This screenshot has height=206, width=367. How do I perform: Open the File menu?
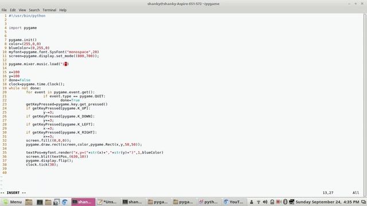[4, 10]
